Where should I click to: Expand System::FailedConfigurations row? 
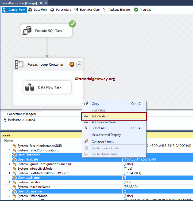[9, 150]
